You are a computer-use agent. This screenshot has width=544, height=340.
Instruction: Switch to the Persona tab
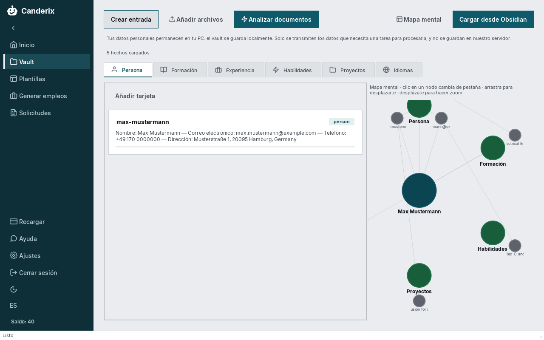click(128, 70)
